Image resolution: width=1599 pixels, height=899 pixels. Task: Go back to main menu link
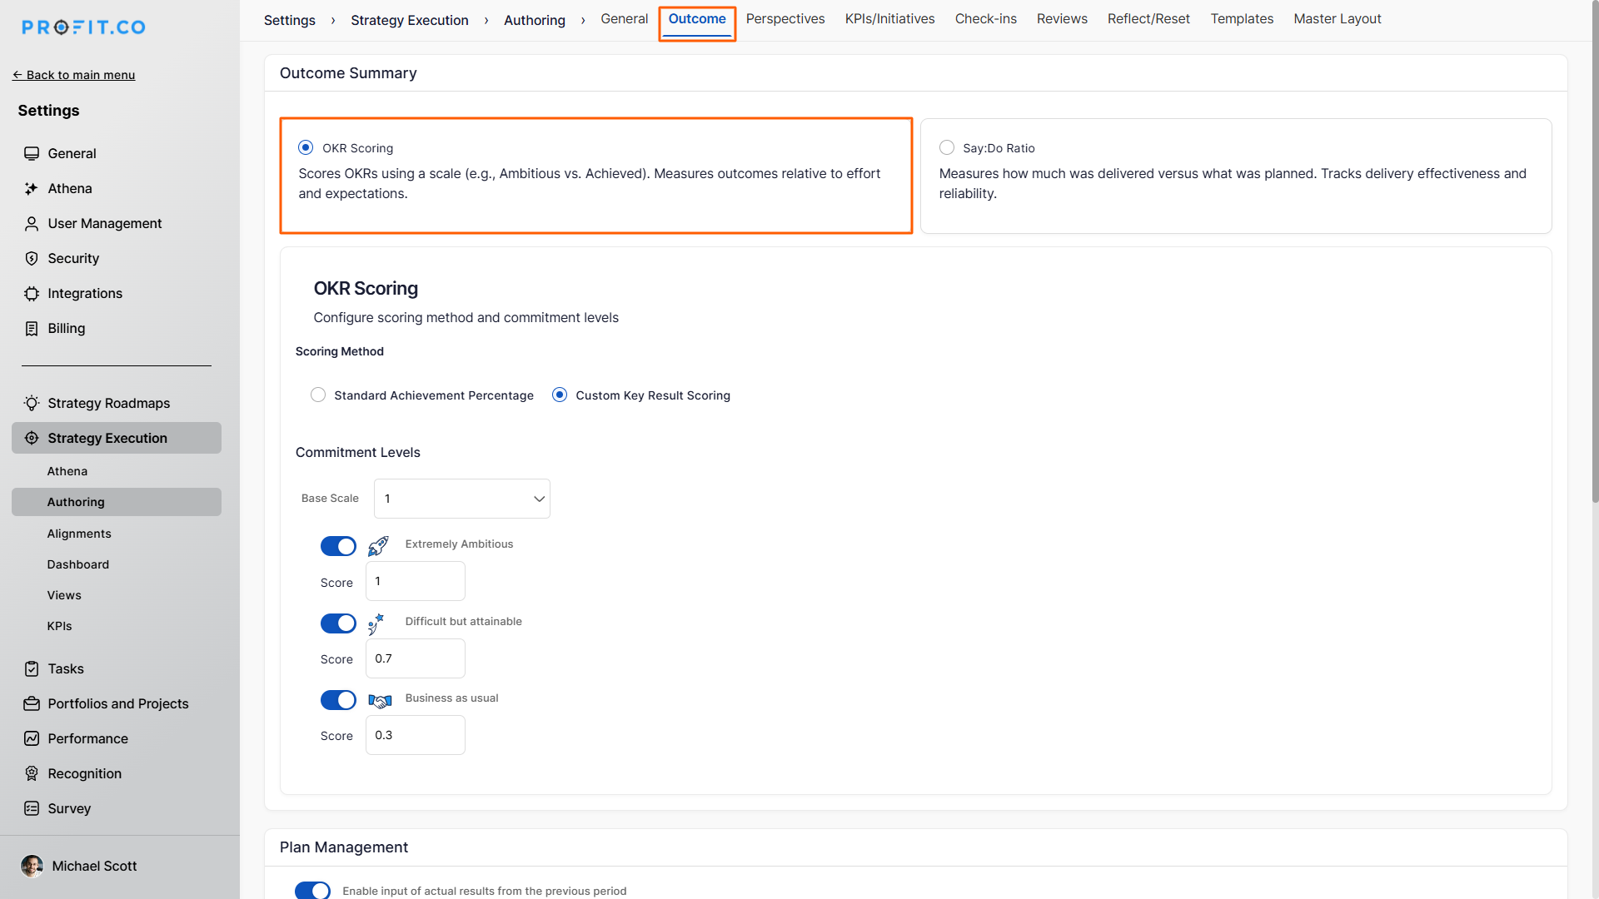point(73,75)
